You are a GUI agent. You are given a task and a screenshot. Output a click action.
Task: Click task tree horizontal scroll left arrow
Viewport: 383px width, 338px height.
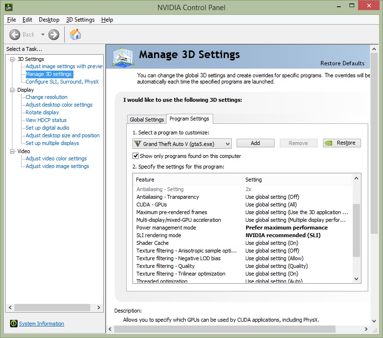(x=10, y=307)
